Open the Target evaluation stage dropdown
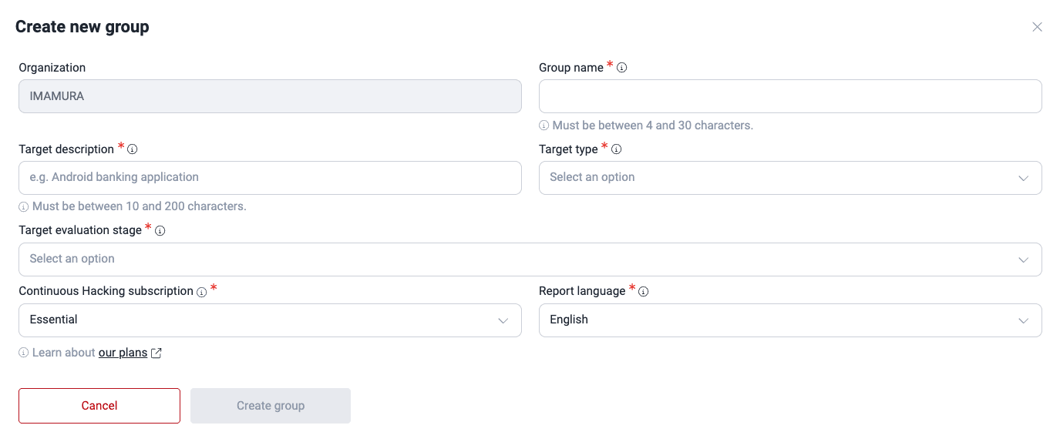 (x=530, y=260)
